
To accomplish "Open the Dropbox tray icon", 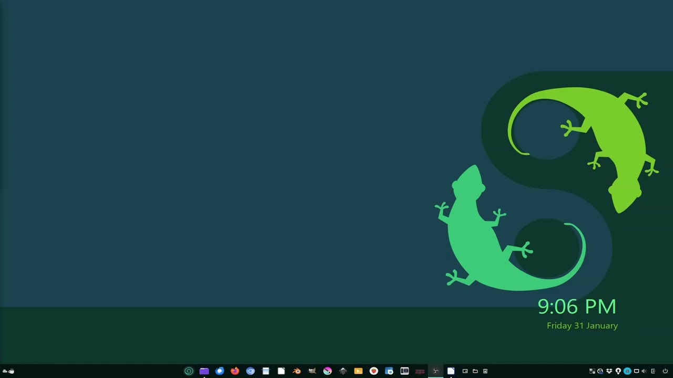I will [609, 371].
